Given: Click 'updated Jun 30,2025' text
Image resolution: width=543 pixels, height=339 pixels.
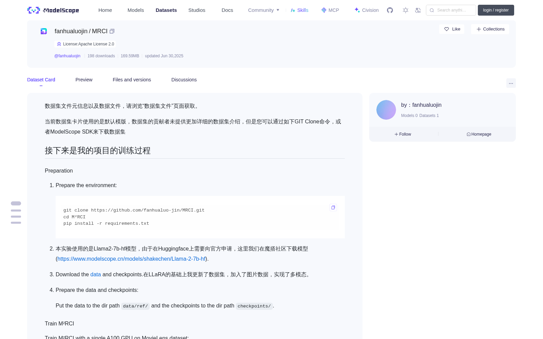Looking at the screenshot, I should pos(164,56).
